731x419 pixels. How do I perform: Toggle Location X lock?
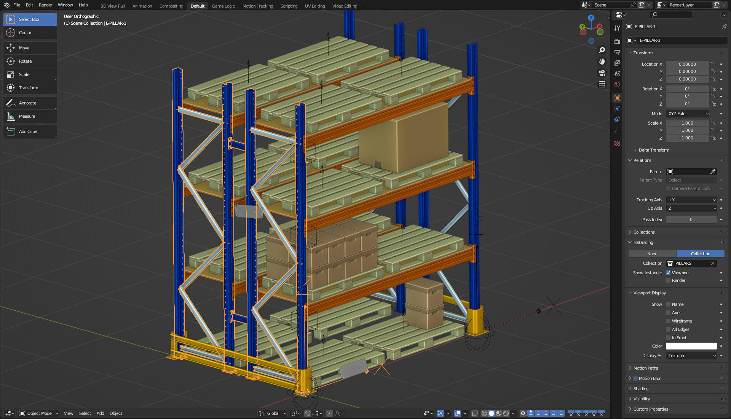click(714, 64)
